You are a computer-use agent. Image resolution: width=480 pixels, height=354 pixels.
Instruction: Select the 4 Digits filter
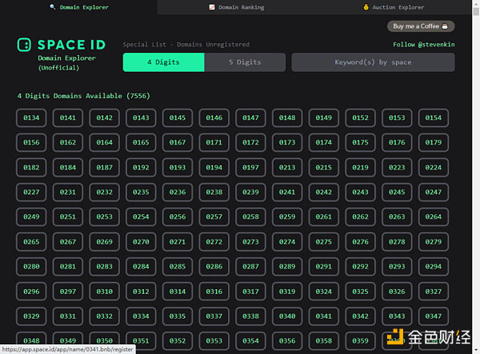(163, 62)
